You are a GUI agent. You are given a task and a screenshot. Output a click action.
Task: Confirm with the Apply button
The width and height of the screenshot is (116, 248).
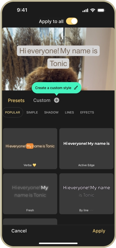click(99, 231)
